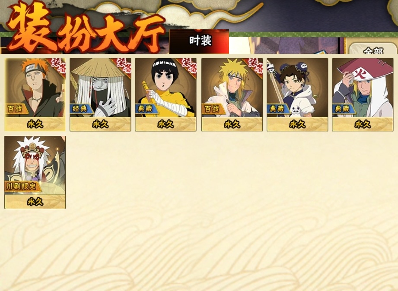Click the 装备 ribbon on Rock Lee card

[x=189, y=66]
